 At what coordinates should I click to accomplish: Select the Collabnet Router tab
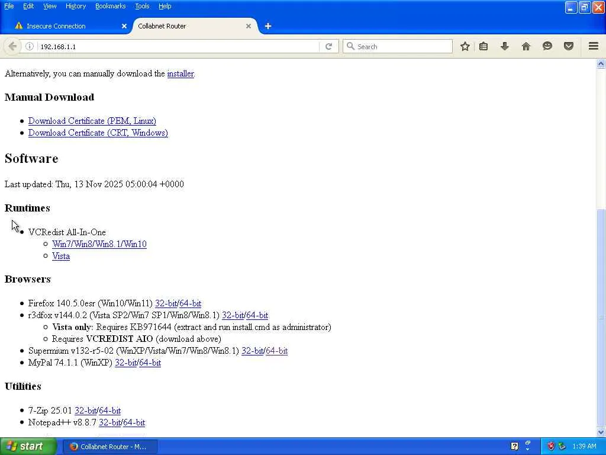pos(195,26)
